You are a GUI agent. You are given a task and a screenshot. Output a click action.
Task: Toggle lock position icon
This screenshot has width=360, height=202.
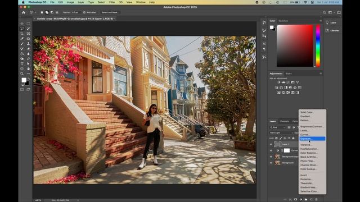285,138
